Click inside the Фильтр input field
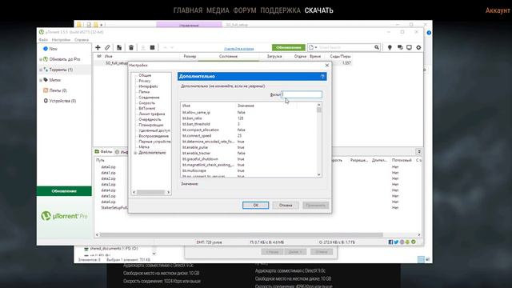The height and width of the screenshot is (288, 512). tap(302, 94)
